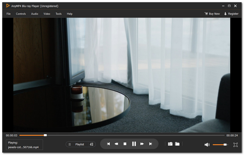244x155 pixels.
Task: Open the Video menu
Action: [47, 14]
